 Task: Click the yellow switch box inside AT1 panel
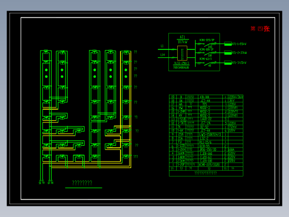[x=182, y=53]
